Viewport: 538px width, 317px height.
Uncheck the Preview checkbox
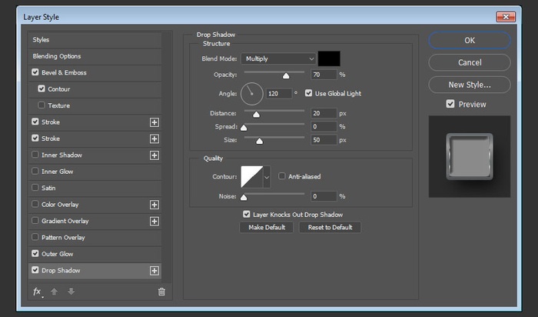(x=450, y=105)
